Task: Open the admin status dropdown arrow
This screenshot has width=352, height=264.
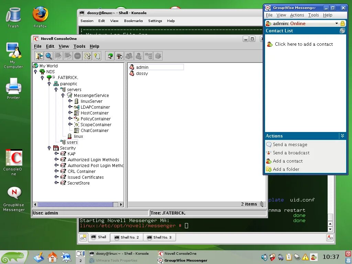Action: point(337,23)
